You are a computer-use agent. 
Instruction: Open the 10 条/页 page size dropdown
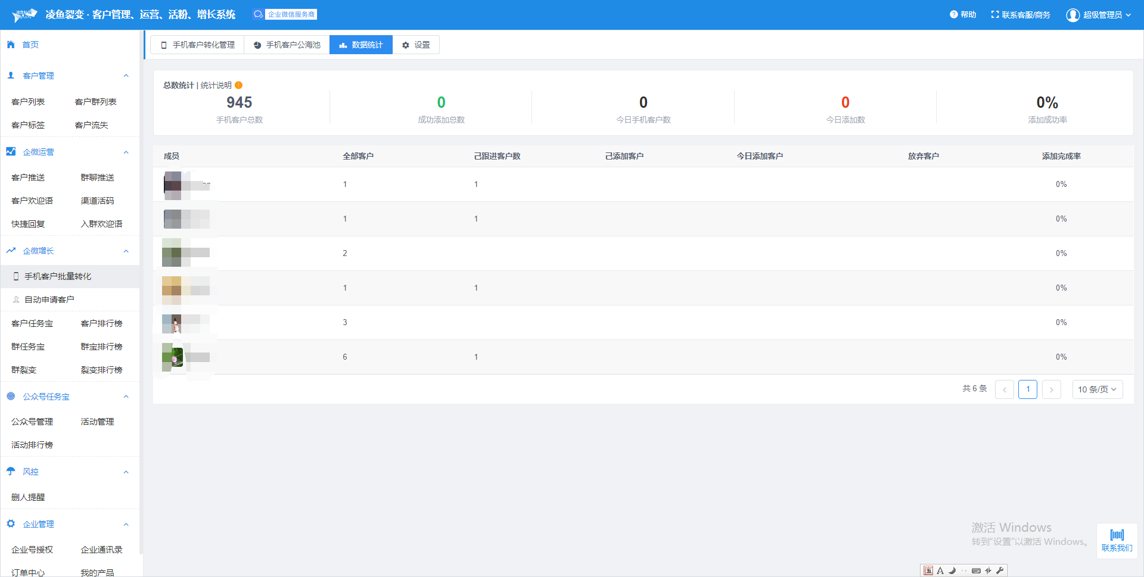click(x=1097, y=389)
